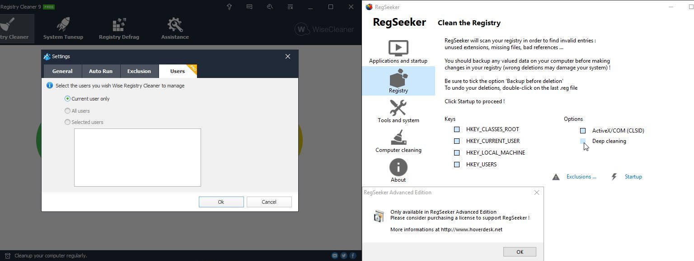Open the Facebook icon in Wise status bar
The height and width of the screenshot is (261, 694).
[353, 256]
